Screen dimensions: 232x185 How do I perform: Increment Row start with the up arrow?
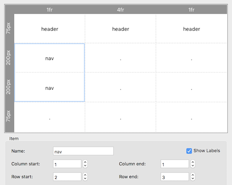click(85, 175)
